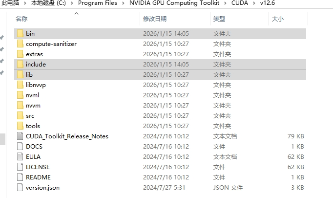Click the EULA document icon
The height and width of the screenshot is (198, 333).
(x=20, y=157)
